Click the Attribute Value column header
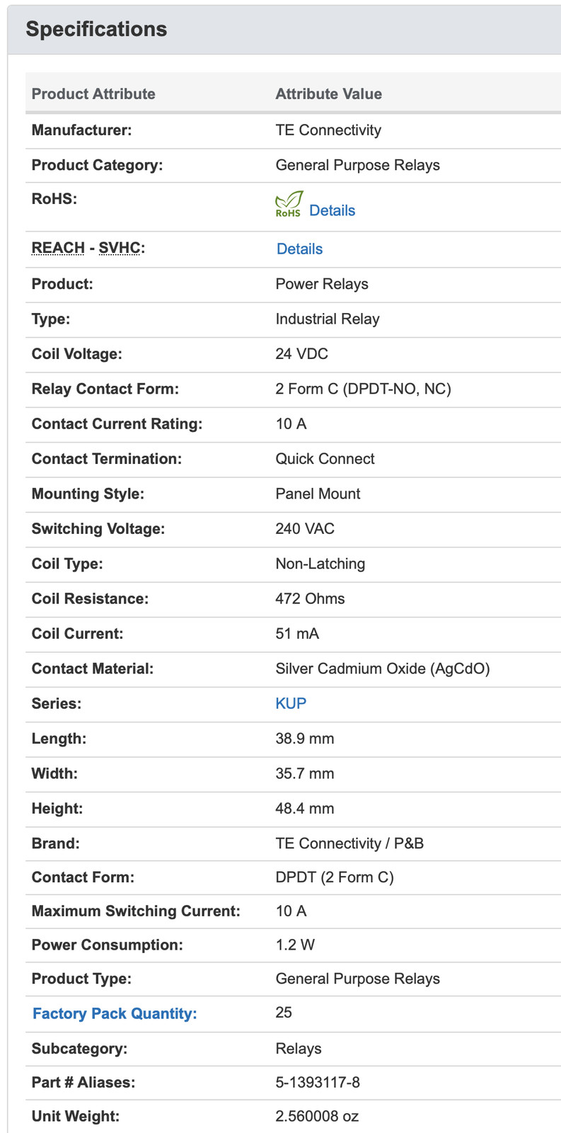Viewport: 561px width, 1133px height. click(x=328, y=93)
